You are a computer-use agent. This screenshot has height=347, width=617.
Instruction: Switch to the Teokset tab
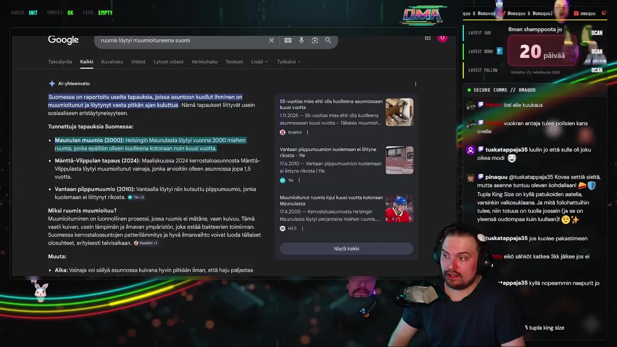point(234,62)
